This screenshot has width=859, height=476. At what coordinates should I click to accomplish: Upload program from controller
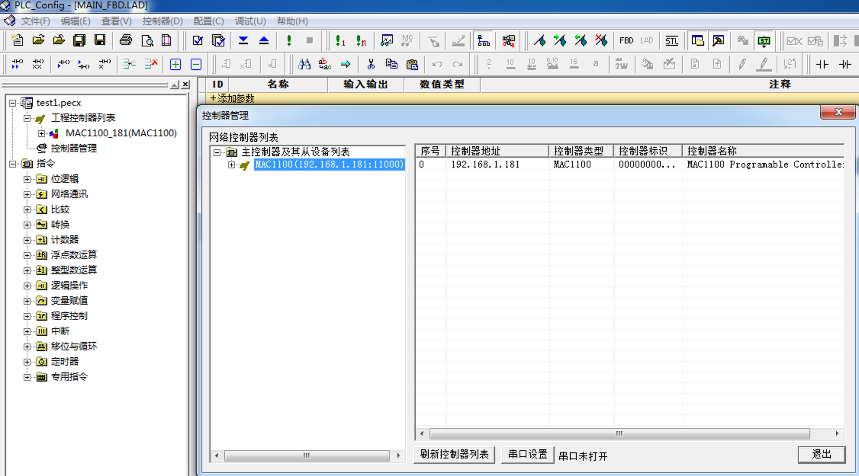click(x=264, y=40)
